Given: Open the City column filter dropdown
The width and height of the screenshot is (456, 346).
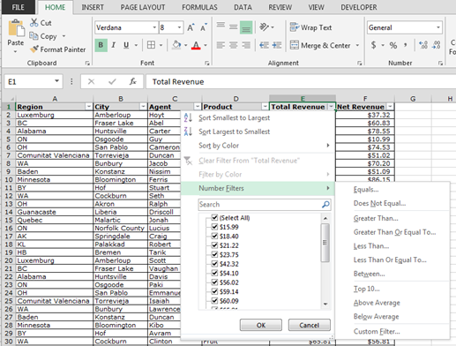Looking at the screenshot, I should pos(143,107).
